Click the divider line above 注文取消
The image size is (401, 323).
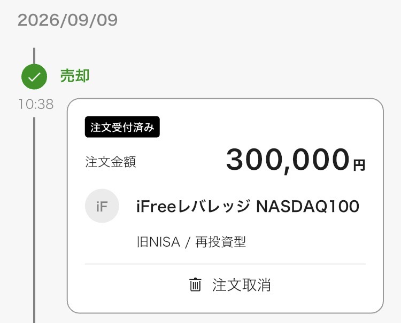[225, 264]
